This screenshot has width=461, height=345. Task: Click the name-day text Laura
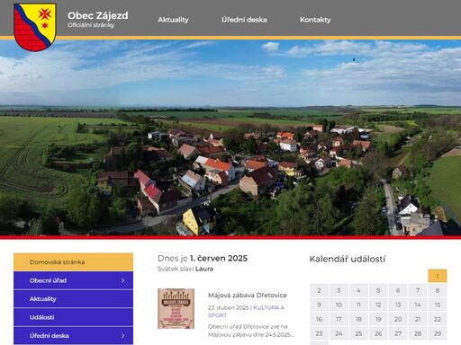(204, 269)
